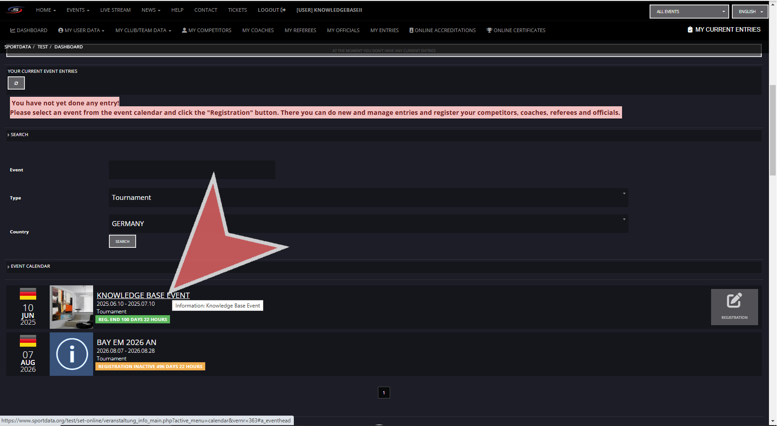Image resolution: width=778 pixels, height=426 pixels.
Task: Open Online Certificates trophy item
Action: 516,30
